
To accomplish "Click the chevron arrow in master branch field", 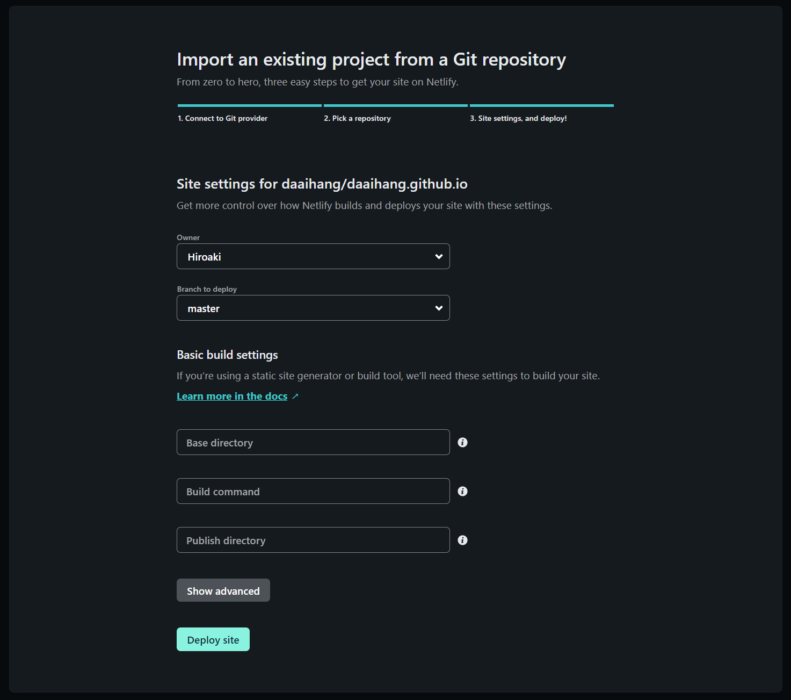I will (x=439, y=308).
